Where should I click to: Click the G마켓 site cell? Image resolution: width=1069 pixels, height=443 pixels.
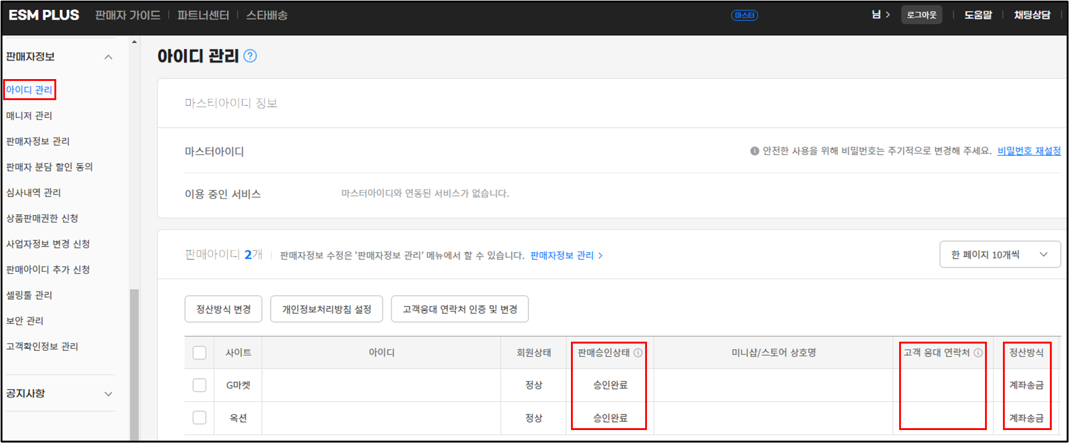(x=238, y=386)
